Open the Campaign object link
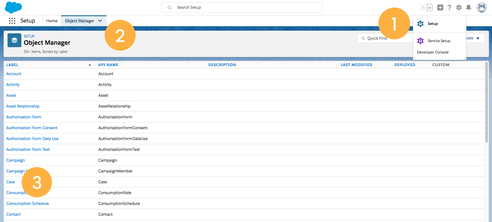 click(x=16, y=160)
